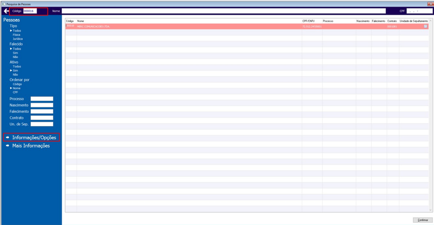Select Todos under Tipo filter

(17, 31)
